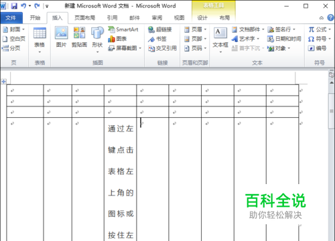The image size is (335, 241).
Task: Click the cell containing text 通过左
Action: [x=121, y=179]
